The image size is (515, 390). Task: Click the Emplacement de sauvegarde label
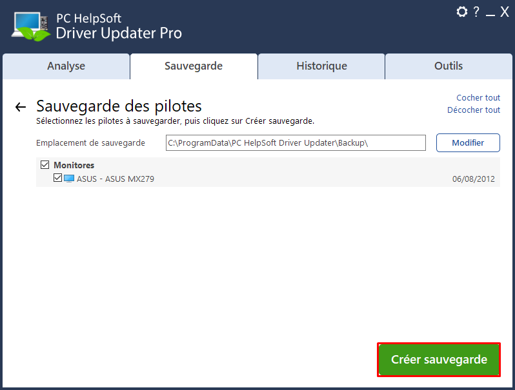90,143
